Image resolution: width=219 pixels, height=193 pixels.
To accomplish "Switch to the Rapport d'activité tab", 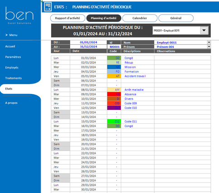I will (x=67, y=18).
